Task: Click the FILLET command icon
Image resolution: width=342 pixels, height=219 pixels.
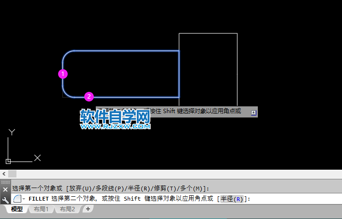Action: (17, 199)
